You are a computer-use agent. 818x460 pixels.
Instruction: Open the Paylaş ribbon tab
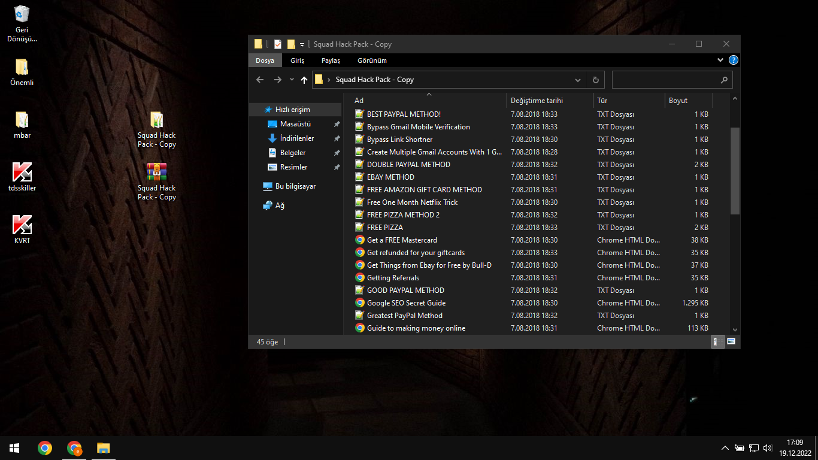pos(331,60)
